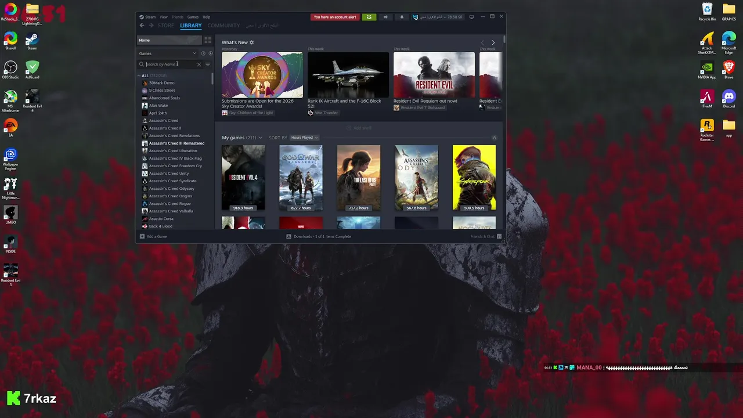Collapse the ALL games category
This screenshot has height=418, width=743.
tap(139, 75)
